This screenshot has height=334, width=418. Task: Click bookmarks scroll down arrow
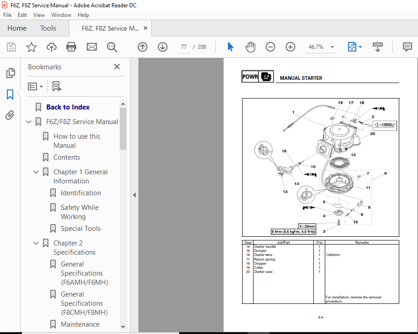point(123,327)
